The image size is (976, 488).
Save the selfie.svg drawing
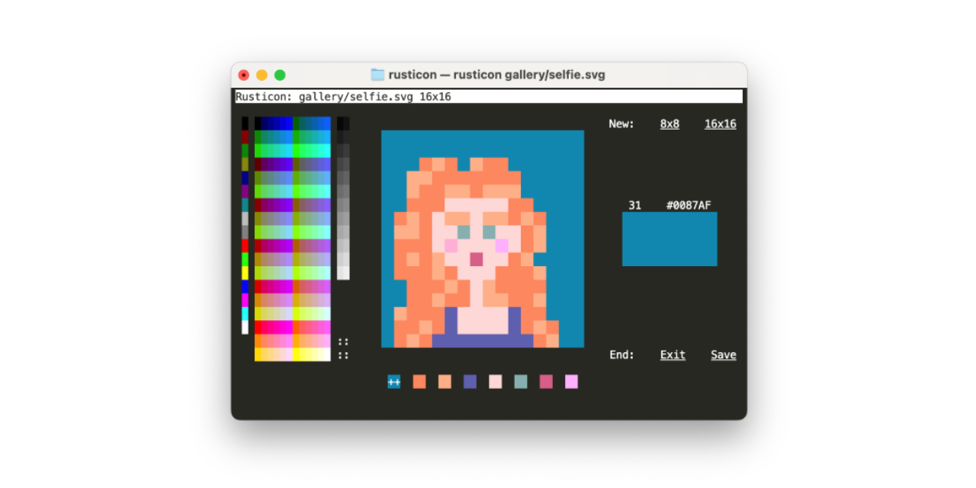[723, 355]
